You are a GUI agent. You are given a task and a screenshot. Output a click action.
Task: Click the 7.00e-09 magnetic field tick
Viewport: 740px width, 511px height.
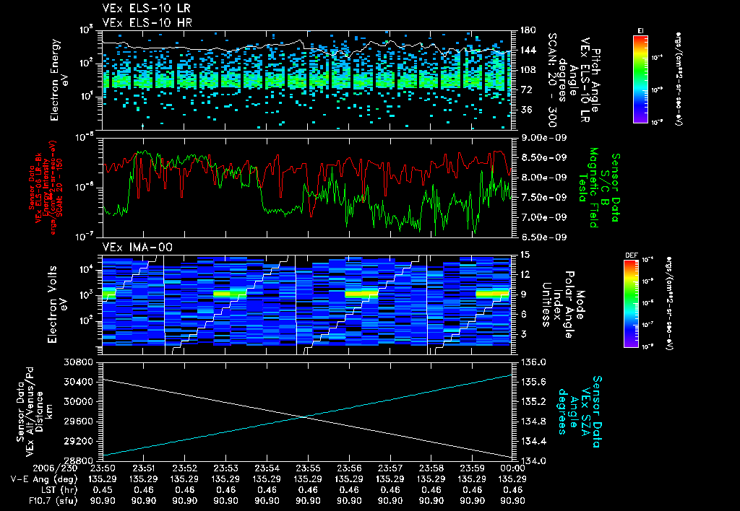point(543,217)
